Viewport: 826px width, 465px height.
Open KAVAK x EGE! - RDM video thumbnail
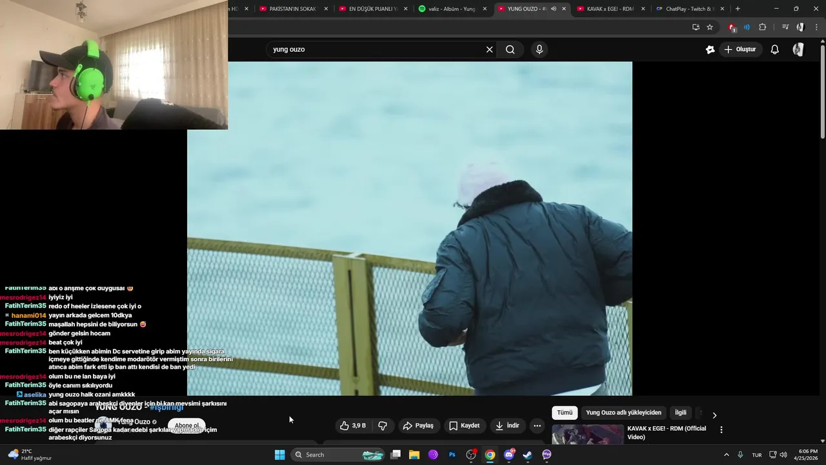pyautogui.click(x=588, y=434)
